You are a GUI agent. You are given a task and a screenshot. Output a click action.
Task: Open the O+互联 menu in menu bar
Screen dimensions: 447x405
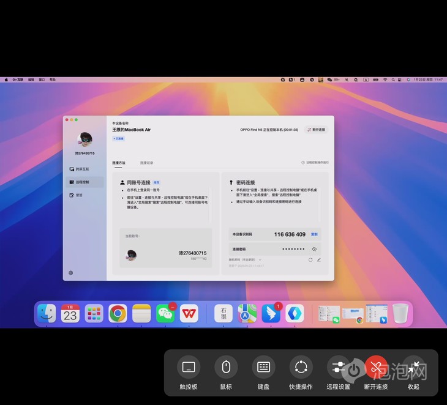(18, 80)
